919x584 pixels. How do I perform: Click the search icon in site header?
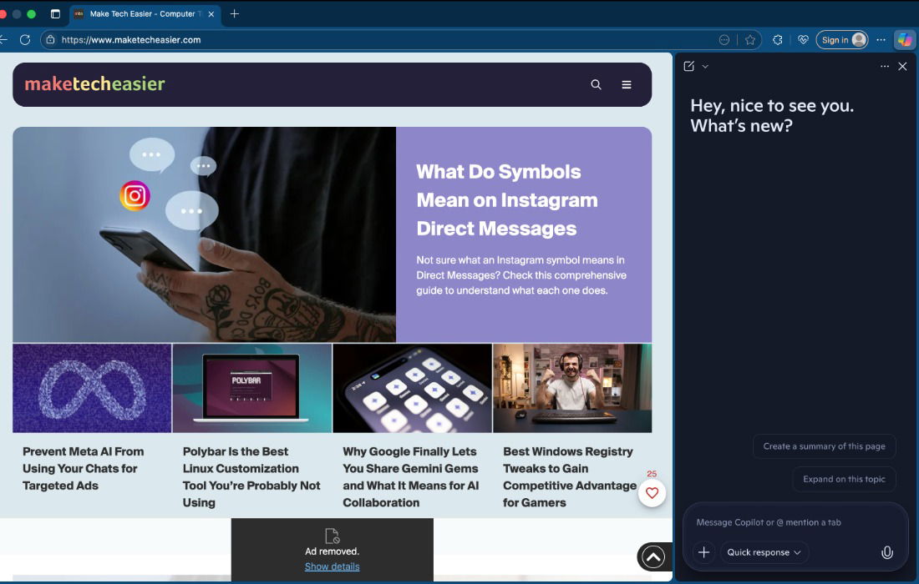click(x=596, y=84)
